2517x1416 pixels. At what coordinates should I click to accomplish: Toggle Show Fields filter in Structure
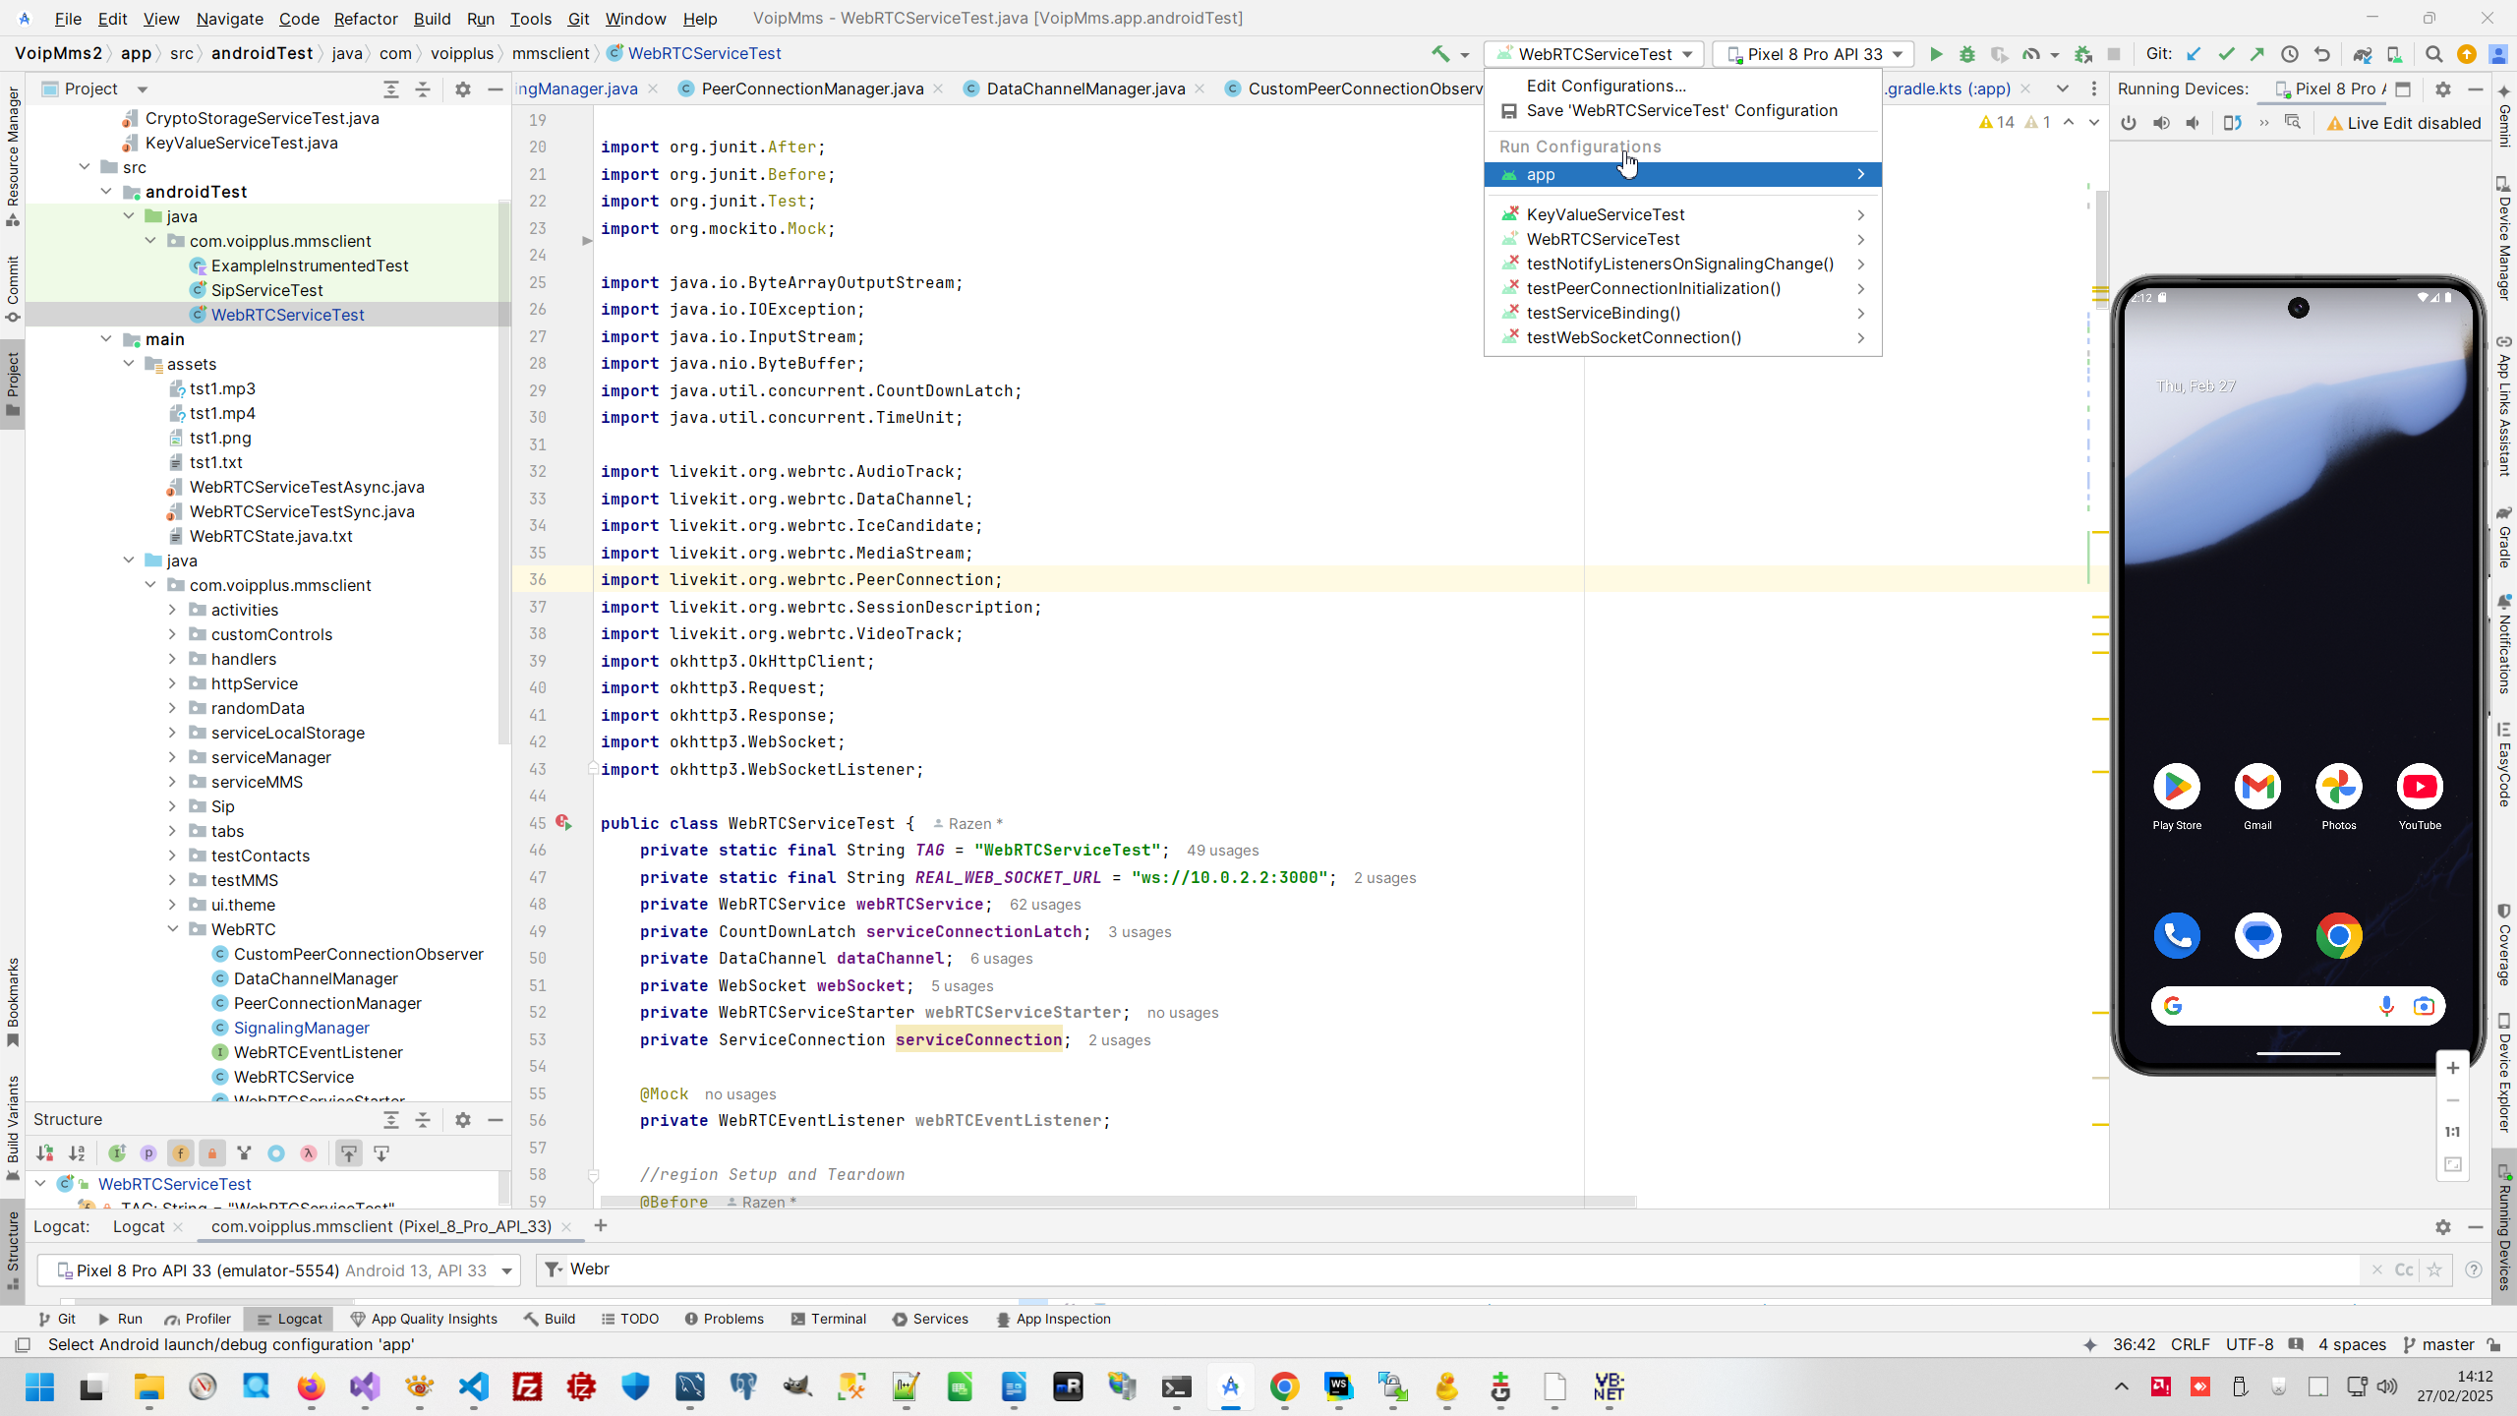pos(180,1153)
